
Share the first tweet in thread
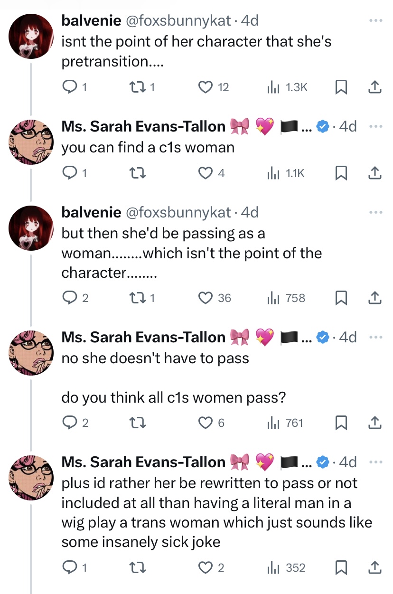[375, 87]
